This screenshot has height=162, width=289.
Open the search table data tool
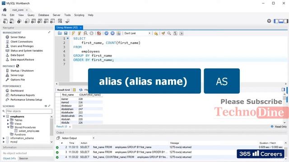(60, 21)
